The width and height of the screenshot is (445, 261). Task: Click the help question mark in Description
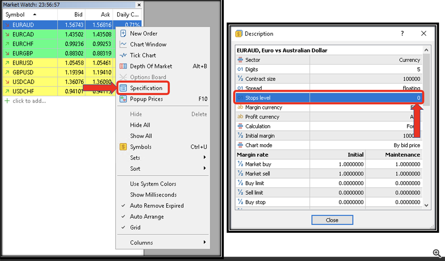click(402, 33)
